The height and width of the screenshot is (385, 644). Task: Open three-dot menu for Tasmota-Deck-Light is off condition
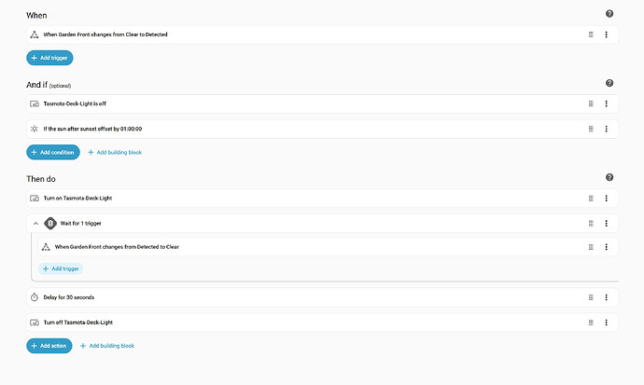click(x=606, y=103)
